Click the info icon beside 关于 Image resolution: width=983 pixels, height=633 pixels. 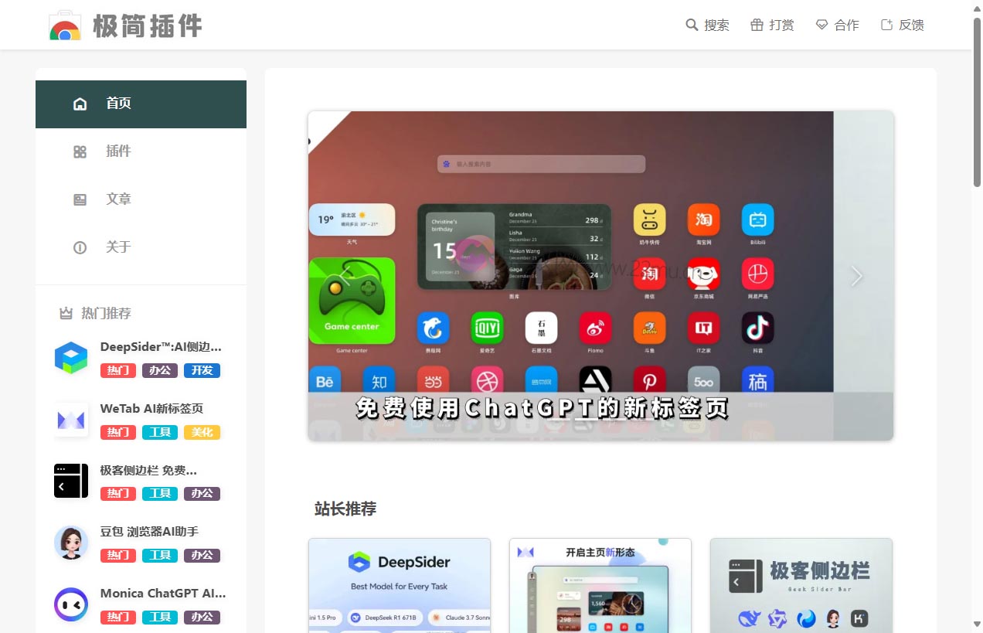(x=80, y=247)
